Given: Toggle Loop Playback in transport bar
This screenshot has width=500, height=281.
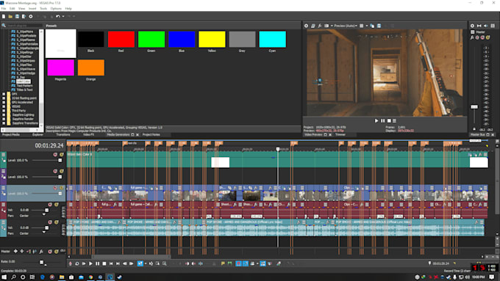Looking at the screenshot, I should pyautogui.click(x=77, y=263).
